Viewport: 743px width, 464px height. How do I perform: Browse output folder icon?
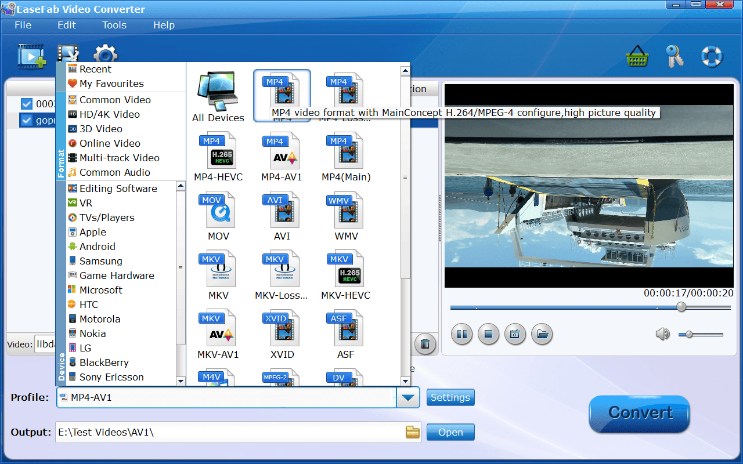[x=412, y=432]
